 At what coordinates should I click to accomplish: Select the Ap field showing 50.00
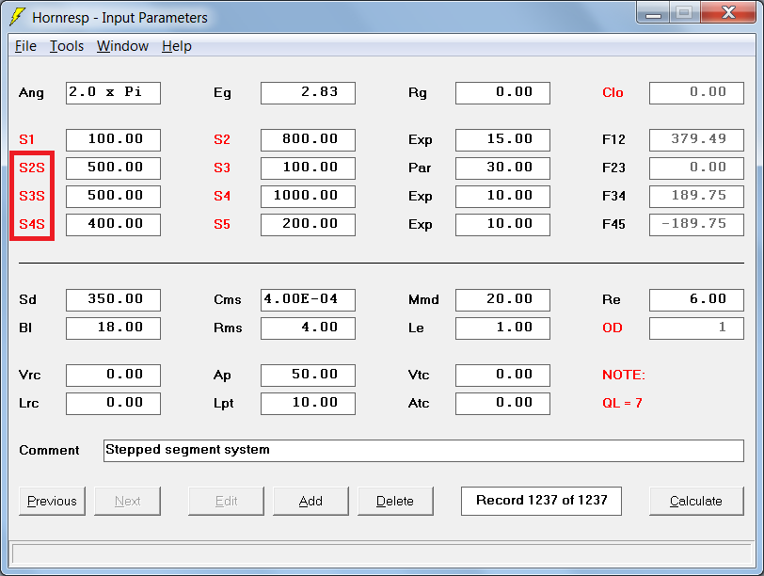[308, 376]
